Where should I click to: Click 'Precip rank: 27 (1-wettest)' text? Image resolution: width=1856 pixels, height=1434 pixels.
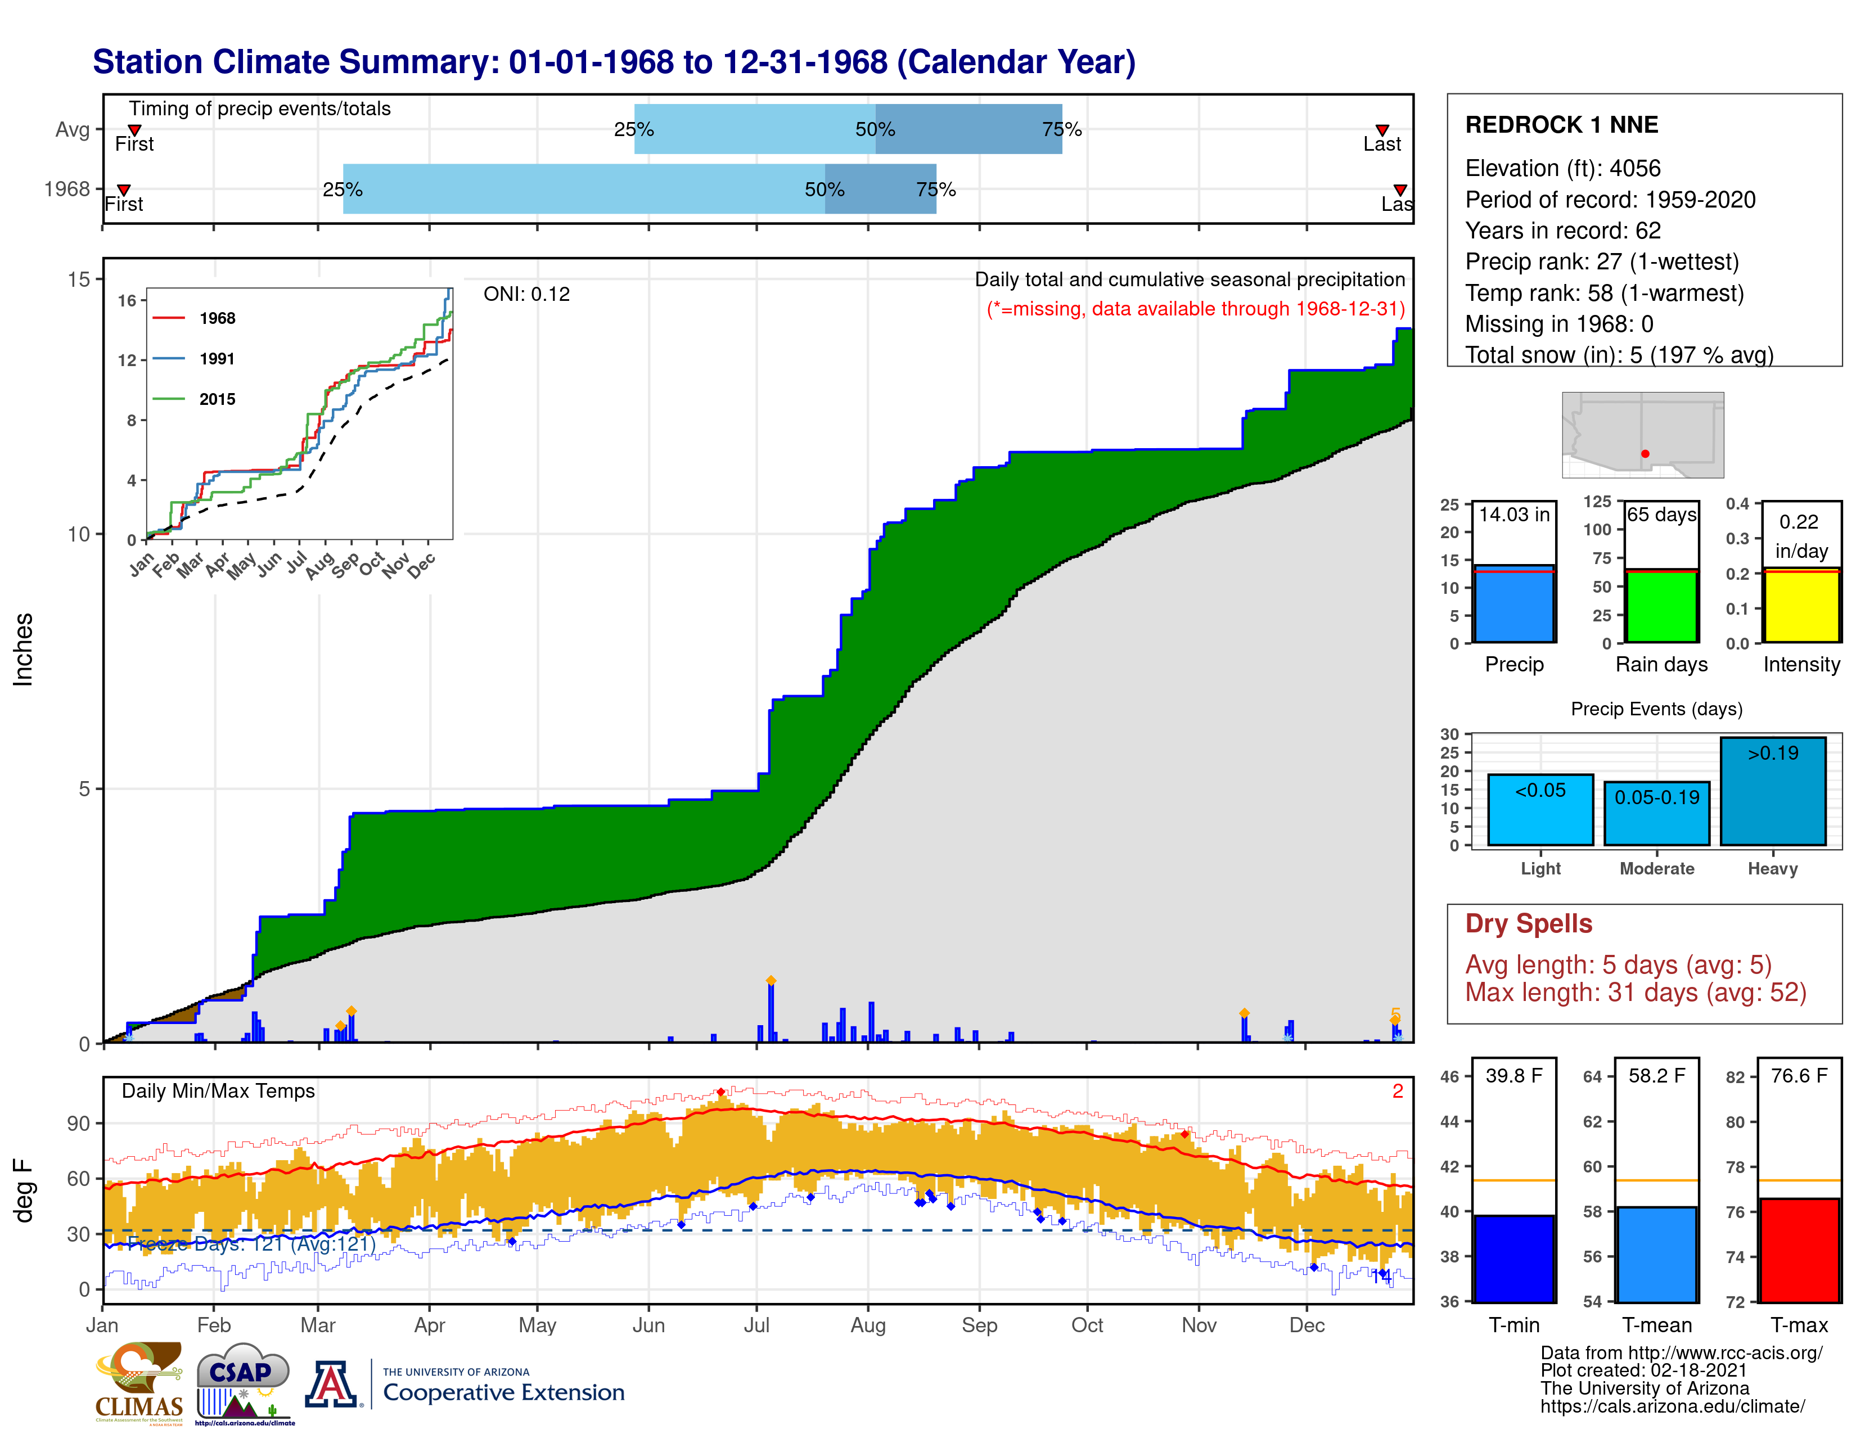(1602, 261)
